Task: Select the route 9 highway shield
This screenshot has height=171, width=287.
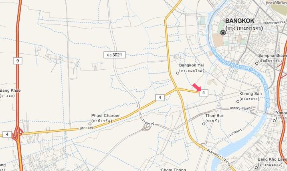Action: coord(18,61)
